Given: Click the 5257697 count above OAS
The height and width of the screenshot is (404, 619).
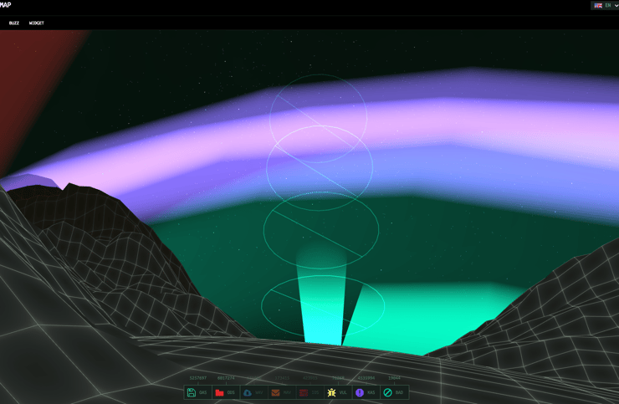Looking at the screenshot, I should coord(197,378).
